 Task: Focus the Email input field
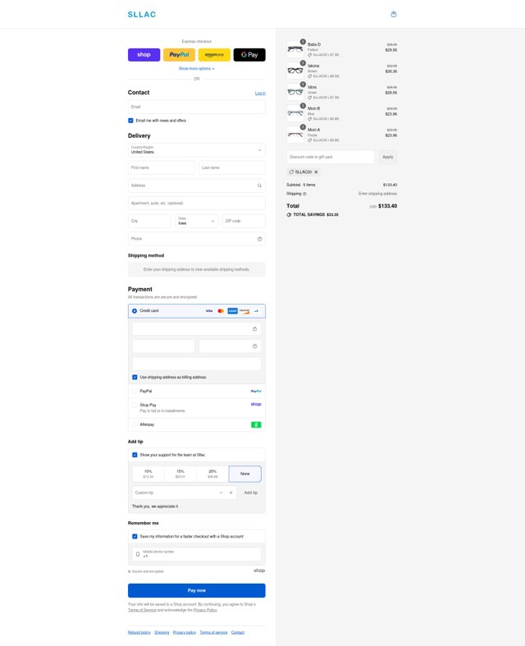(x=196, y=107)
